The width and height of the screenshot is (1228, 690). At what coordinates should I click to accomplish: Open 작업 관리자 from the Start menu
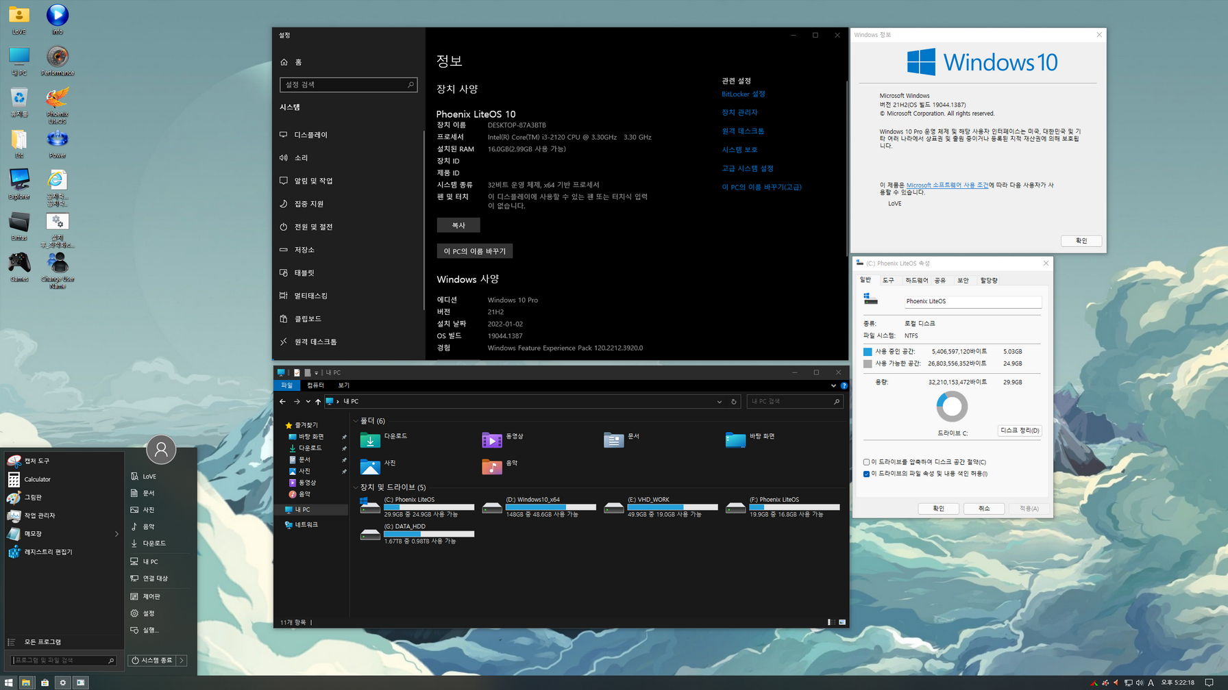[x=63, y=515]
